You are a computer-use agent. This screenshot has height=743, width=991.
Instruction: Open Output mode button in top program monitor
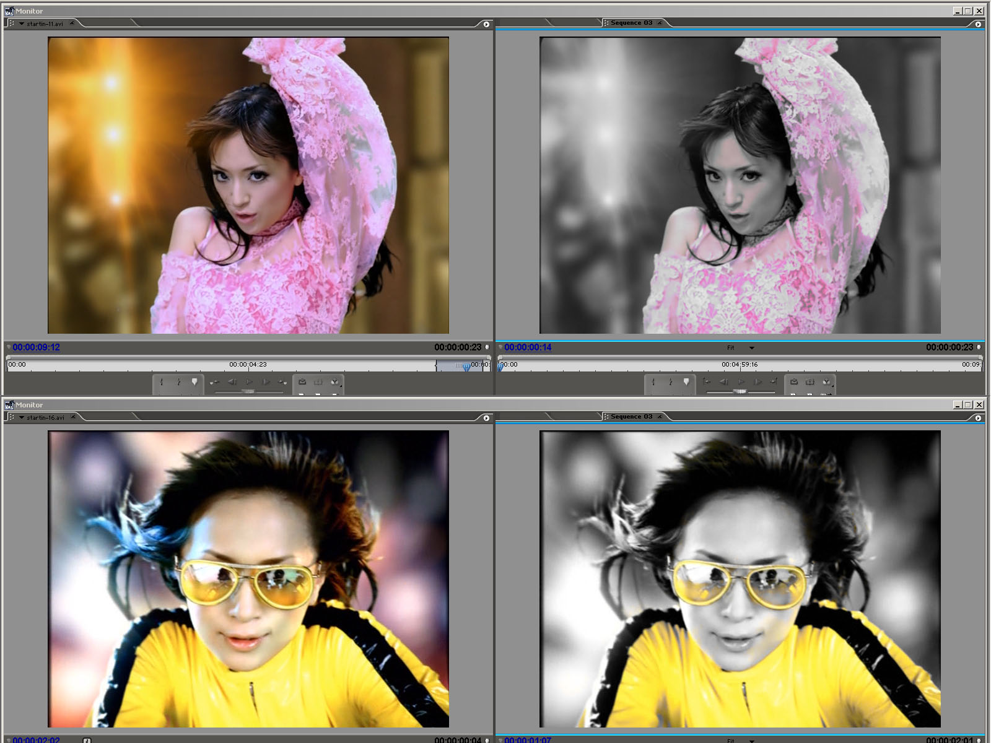827,382
